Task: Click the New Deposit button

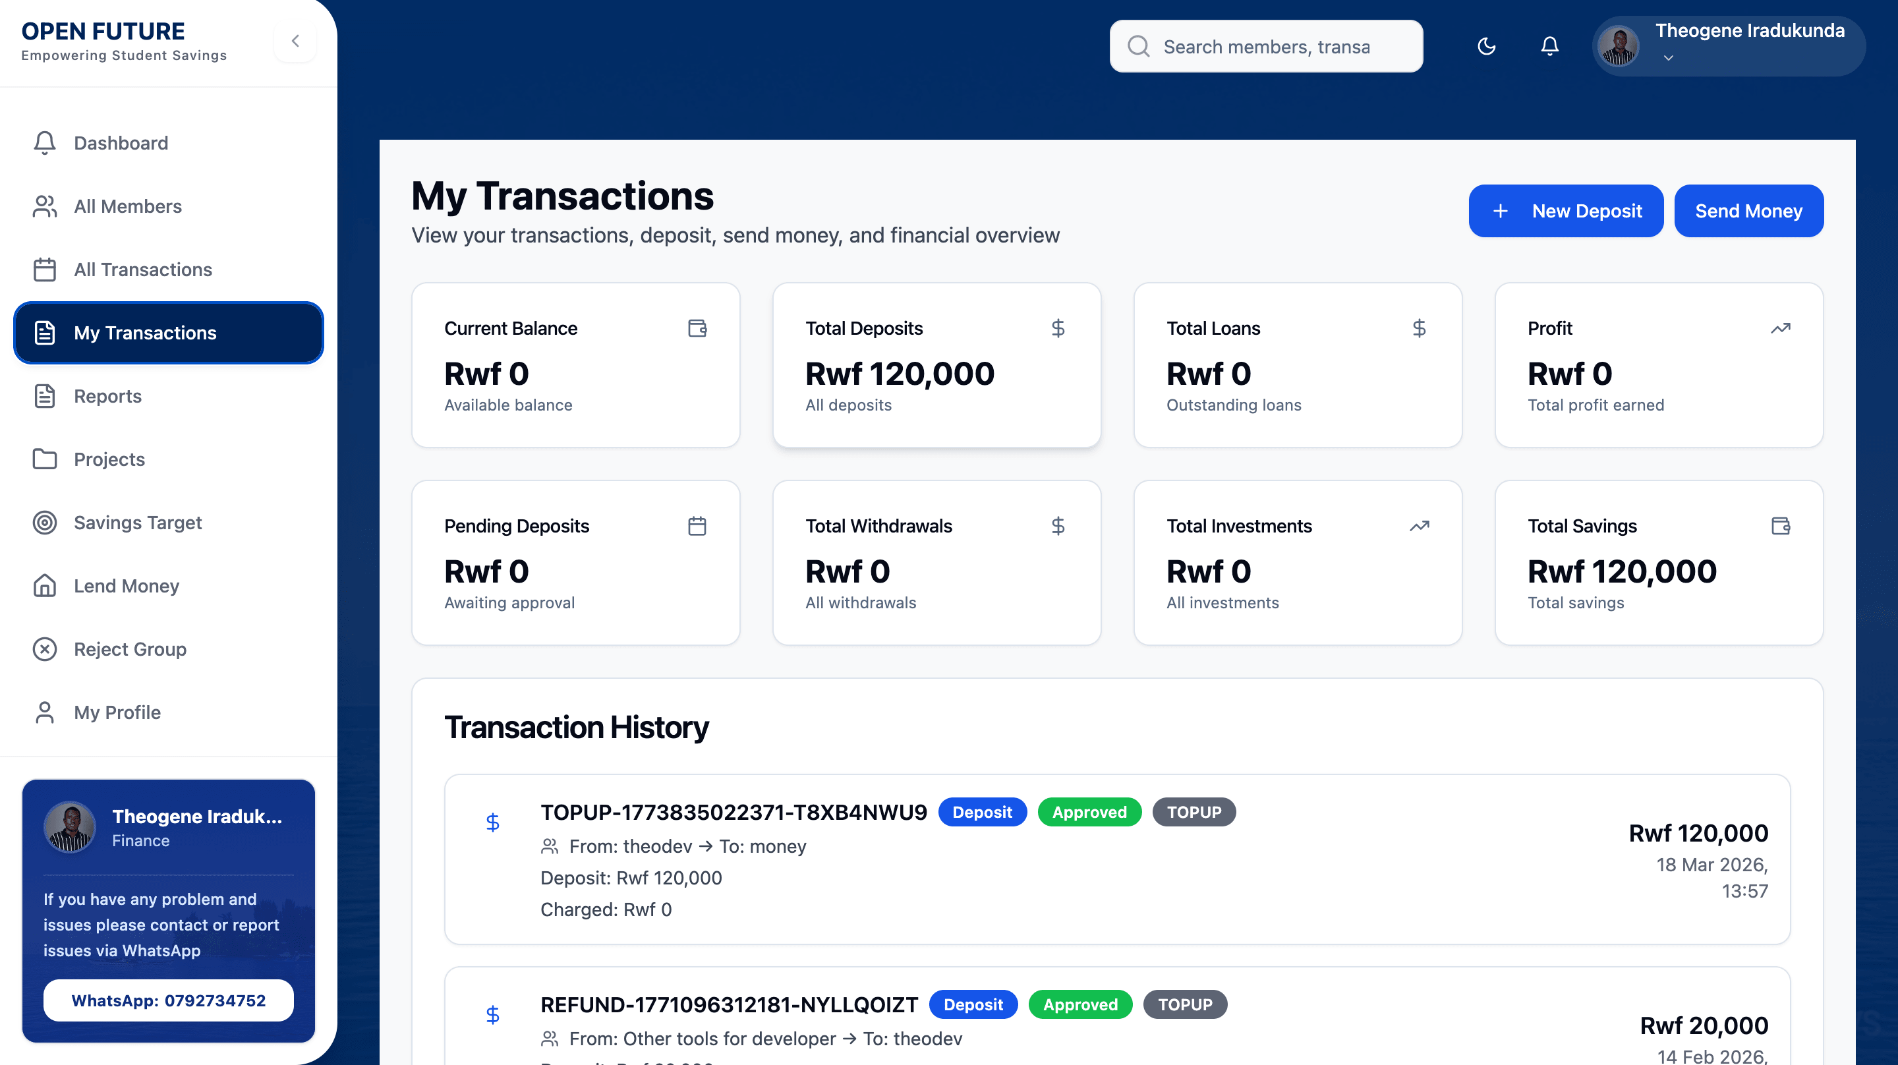Action: tap(1566, 211)
